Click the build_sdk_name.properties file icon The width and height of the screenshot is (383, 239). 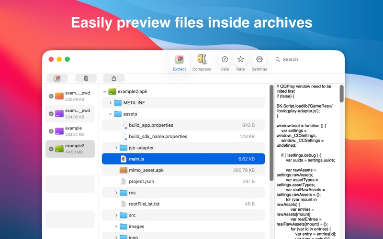pos(124,136)
